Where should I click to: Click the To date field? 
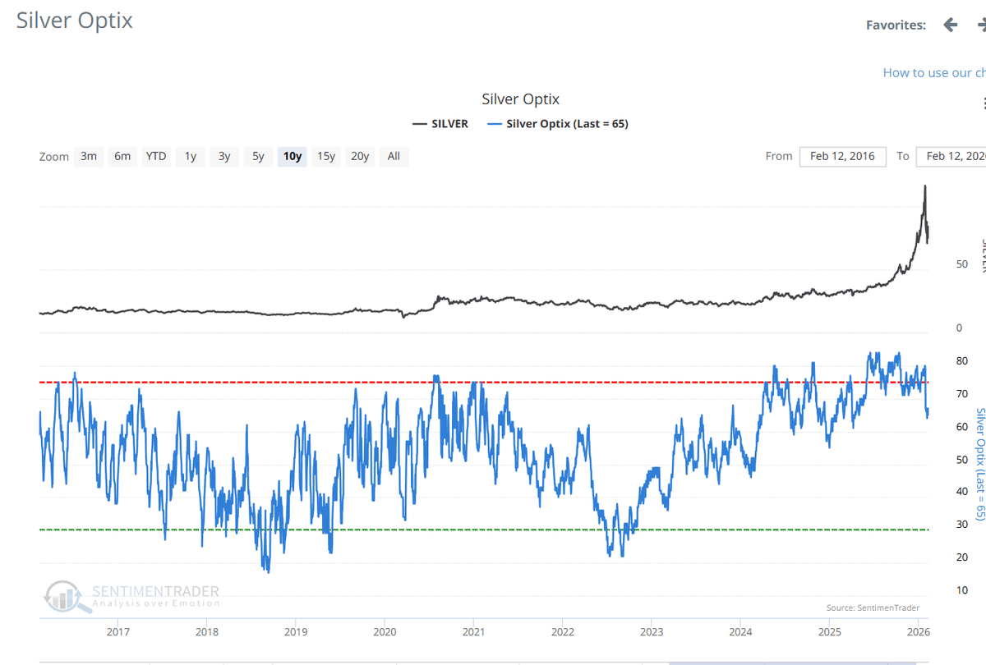click(955, 156)
